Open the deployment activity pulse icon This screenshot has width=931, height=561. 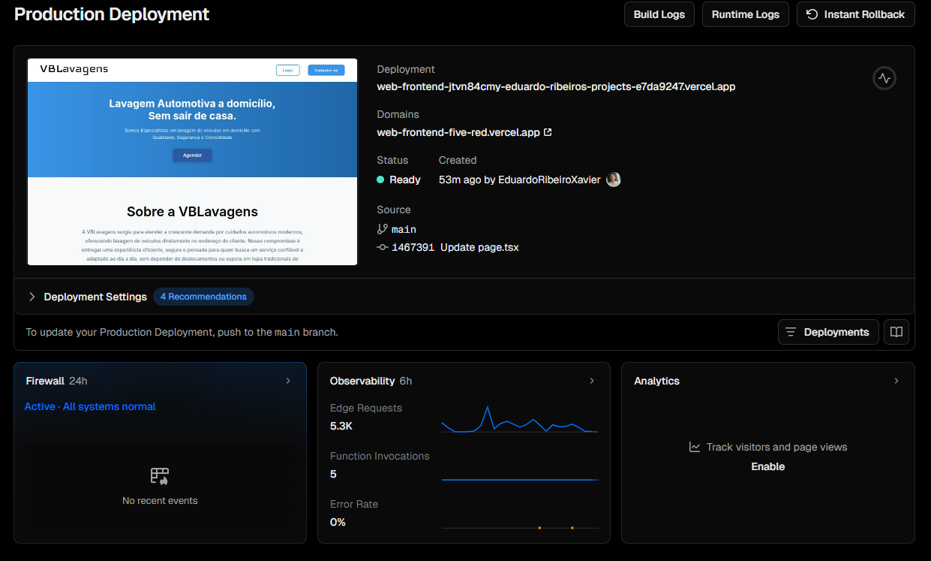tap(884, 78)
